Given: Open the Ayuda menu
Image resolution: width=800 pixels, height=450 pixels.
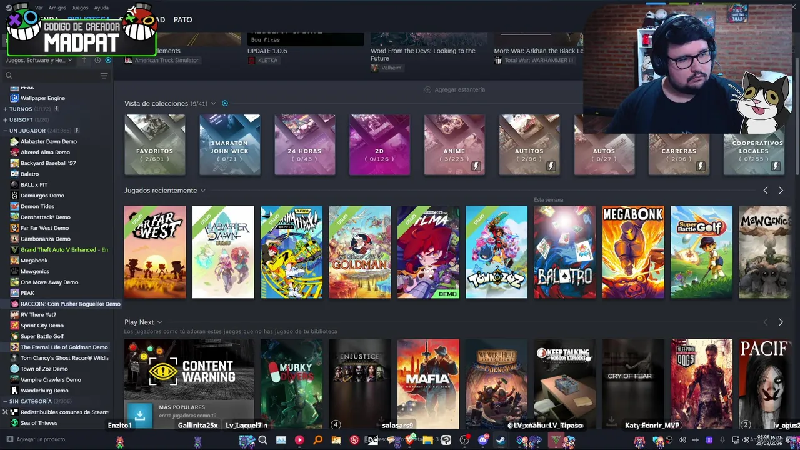Looking at the screenshot, I should 101,7.
